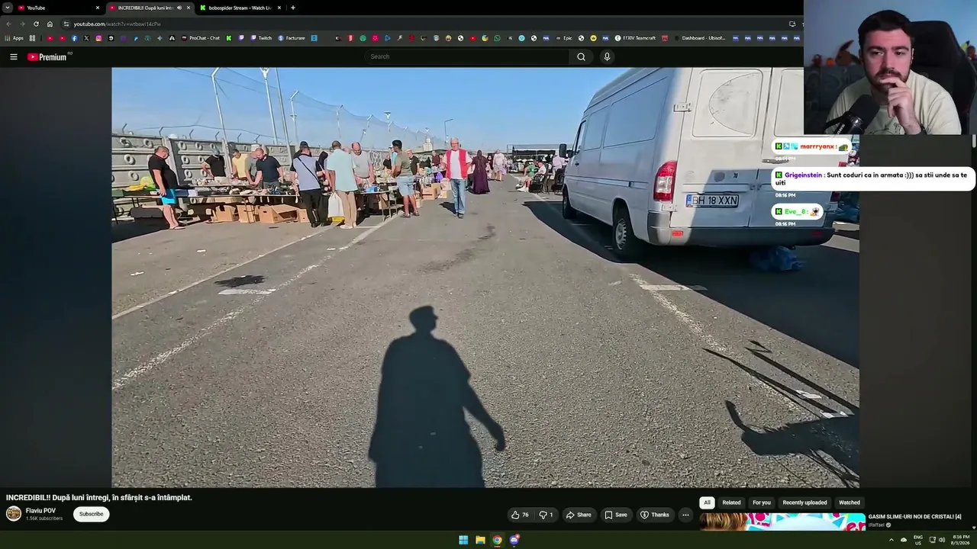977x549 pixels.
Task: Open Chrome home page button
Action: 50,24
